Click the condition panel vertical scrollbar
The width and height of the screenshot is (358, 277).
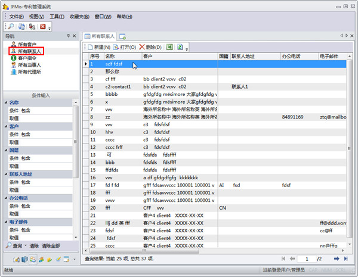tap(75, 142)
